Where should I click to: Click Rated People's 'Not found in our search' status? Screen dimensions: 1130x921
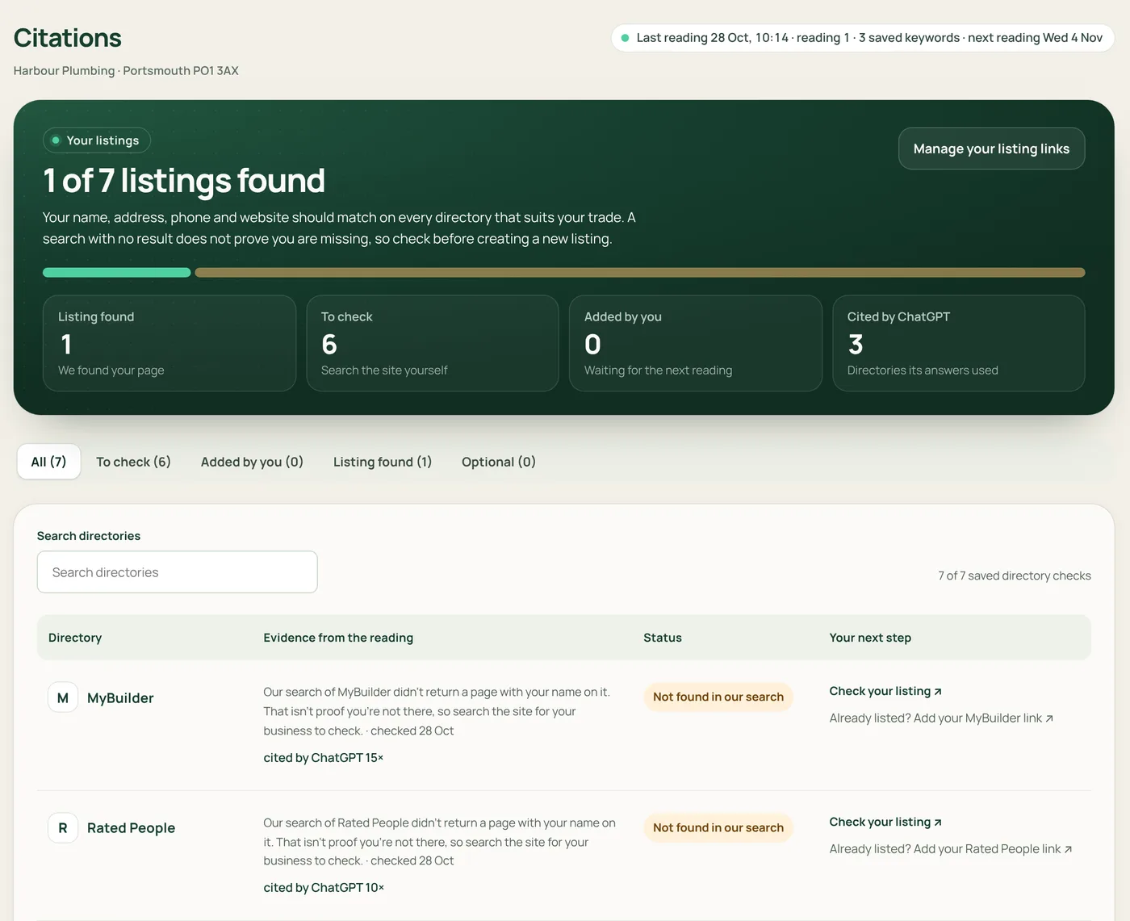point(718,828)
